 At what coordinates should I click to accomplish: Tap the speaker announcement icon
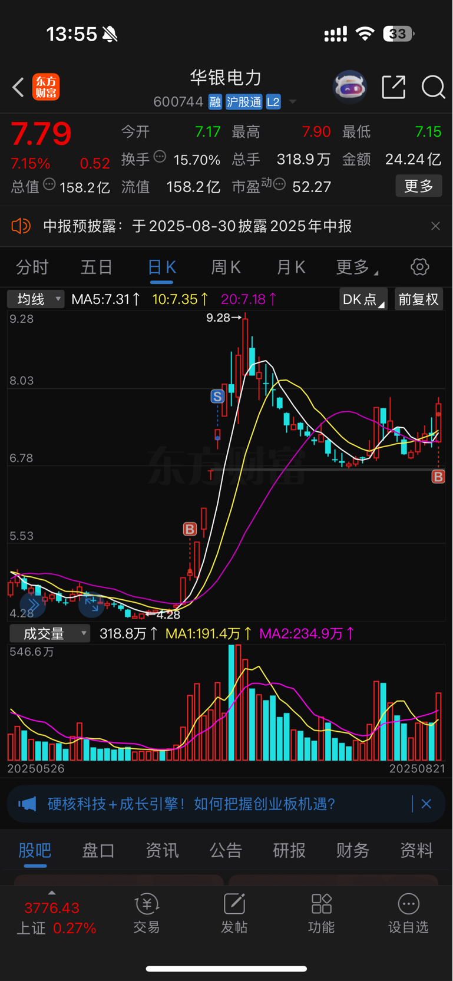coord(21,226)
